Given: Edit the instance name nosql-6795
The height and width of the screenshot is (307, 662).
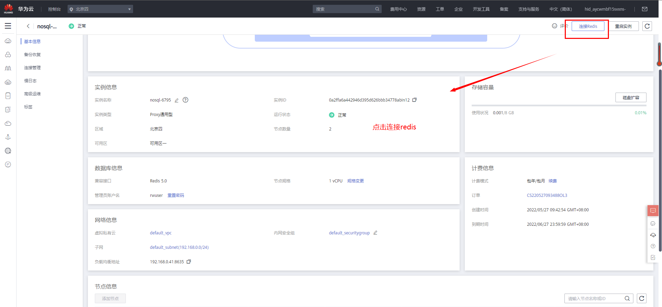Looking at the screenshot, I should pyautogui.click(x=177, y=100).
